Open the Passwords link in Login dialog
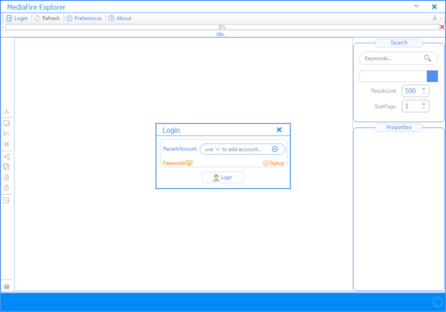This screenshot has width=446, height=312. (177, 163)
